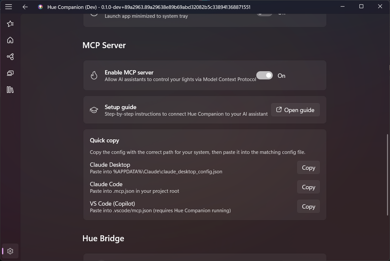Click the Hue Companion app logo
This screenshot has width=390, height=261.
40,7
